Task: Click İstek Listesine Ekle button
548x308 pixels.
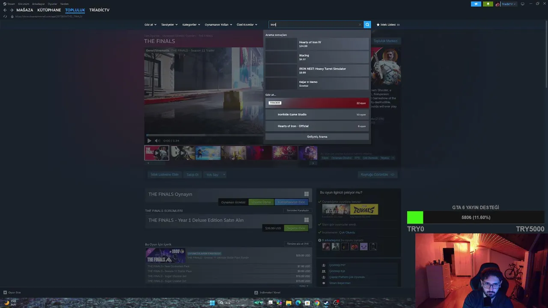Action: pos(164,175)
